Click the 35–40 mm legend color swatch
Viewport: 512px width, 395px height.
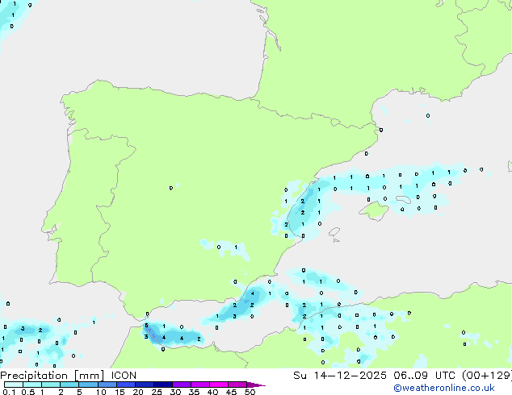[199, 385]
